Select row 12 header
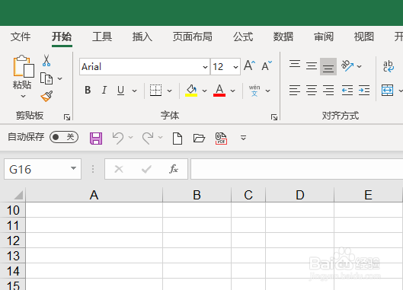Viewport: 403px width, 290px height. pyautogui.click(x=13, y=241)
